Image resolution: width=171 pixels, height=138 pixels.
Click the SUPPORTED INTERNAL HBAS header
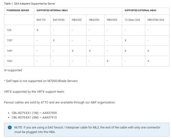pos(52,10)
